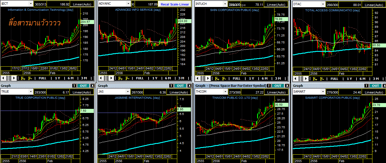
Task: Open the SAMART symbol dropdown
Action: click(323, 92)
